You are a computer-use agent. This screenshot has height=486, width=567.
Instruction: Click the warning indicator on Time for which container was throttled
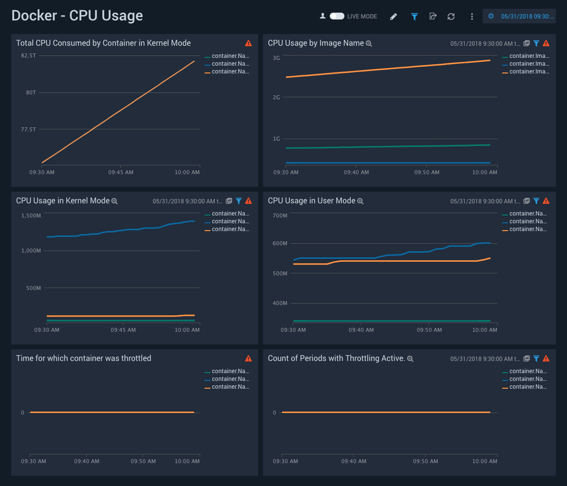248,359
